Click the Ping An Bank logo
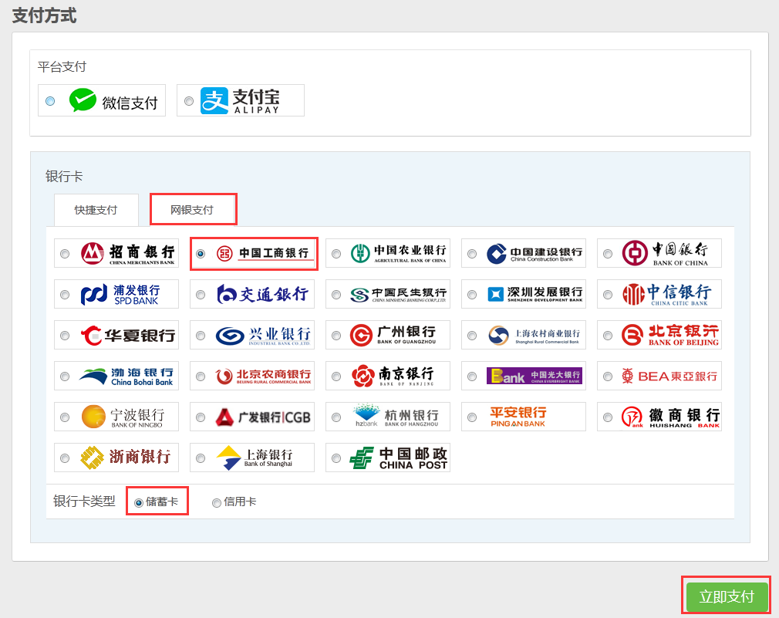Viewport: 779px width, 618px height. pyautogui.click(x=518, y=417)
